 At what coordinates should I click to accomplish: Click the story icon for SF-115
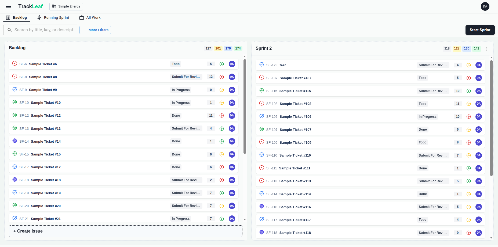(x=262, y=90)
